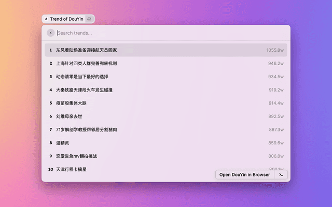Click the 859.6w count on row 8
Image resolution: width=332 pixels, height=207 pixels.
pos(276,143)
